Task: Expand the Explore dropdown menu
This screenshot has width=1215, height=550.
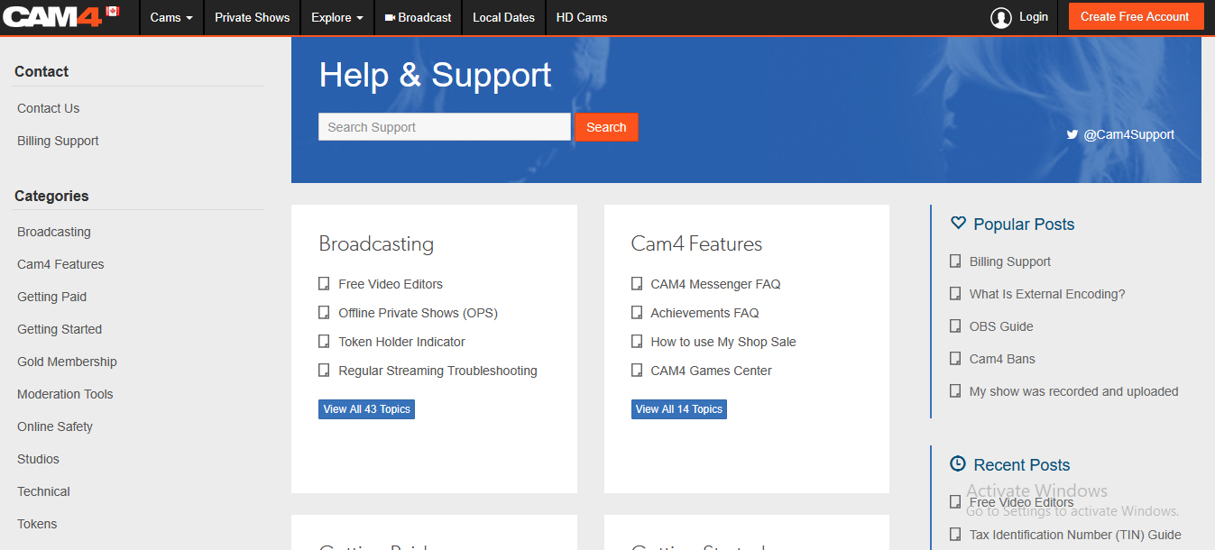Action: coord(337,17)
